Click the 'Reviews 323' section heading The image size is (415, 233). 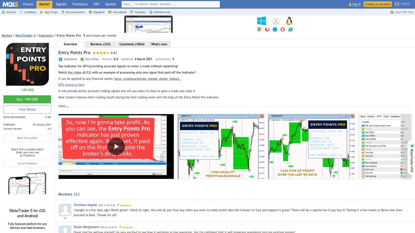[69, 194]
